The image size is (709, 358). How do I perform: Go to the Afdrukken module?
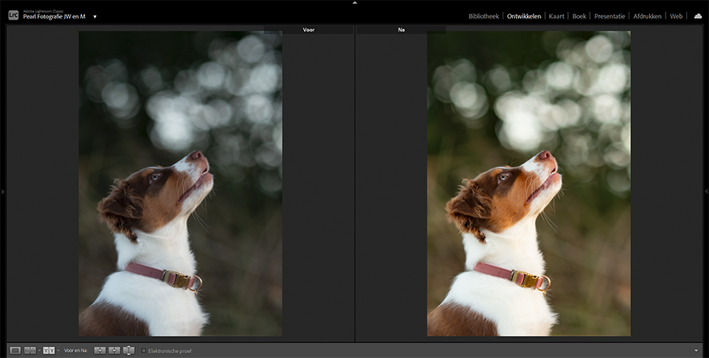click(647, 16)
